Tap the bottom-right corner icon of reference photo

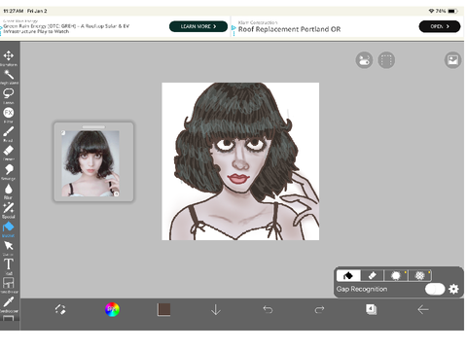[x=117, y=193]
